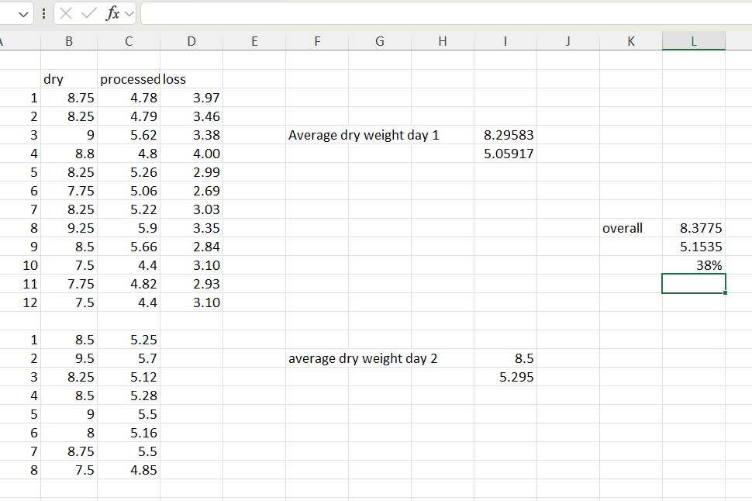Viewport: 752px width, 501px height.
Task: Click inside the formula bar input field
Action: 442,13
